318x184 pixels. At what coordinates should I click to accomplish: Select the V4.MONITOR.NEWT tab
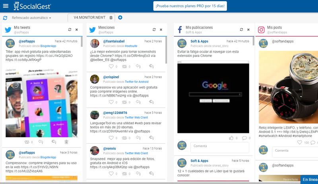pyautogui.click(x=89, y=17)
